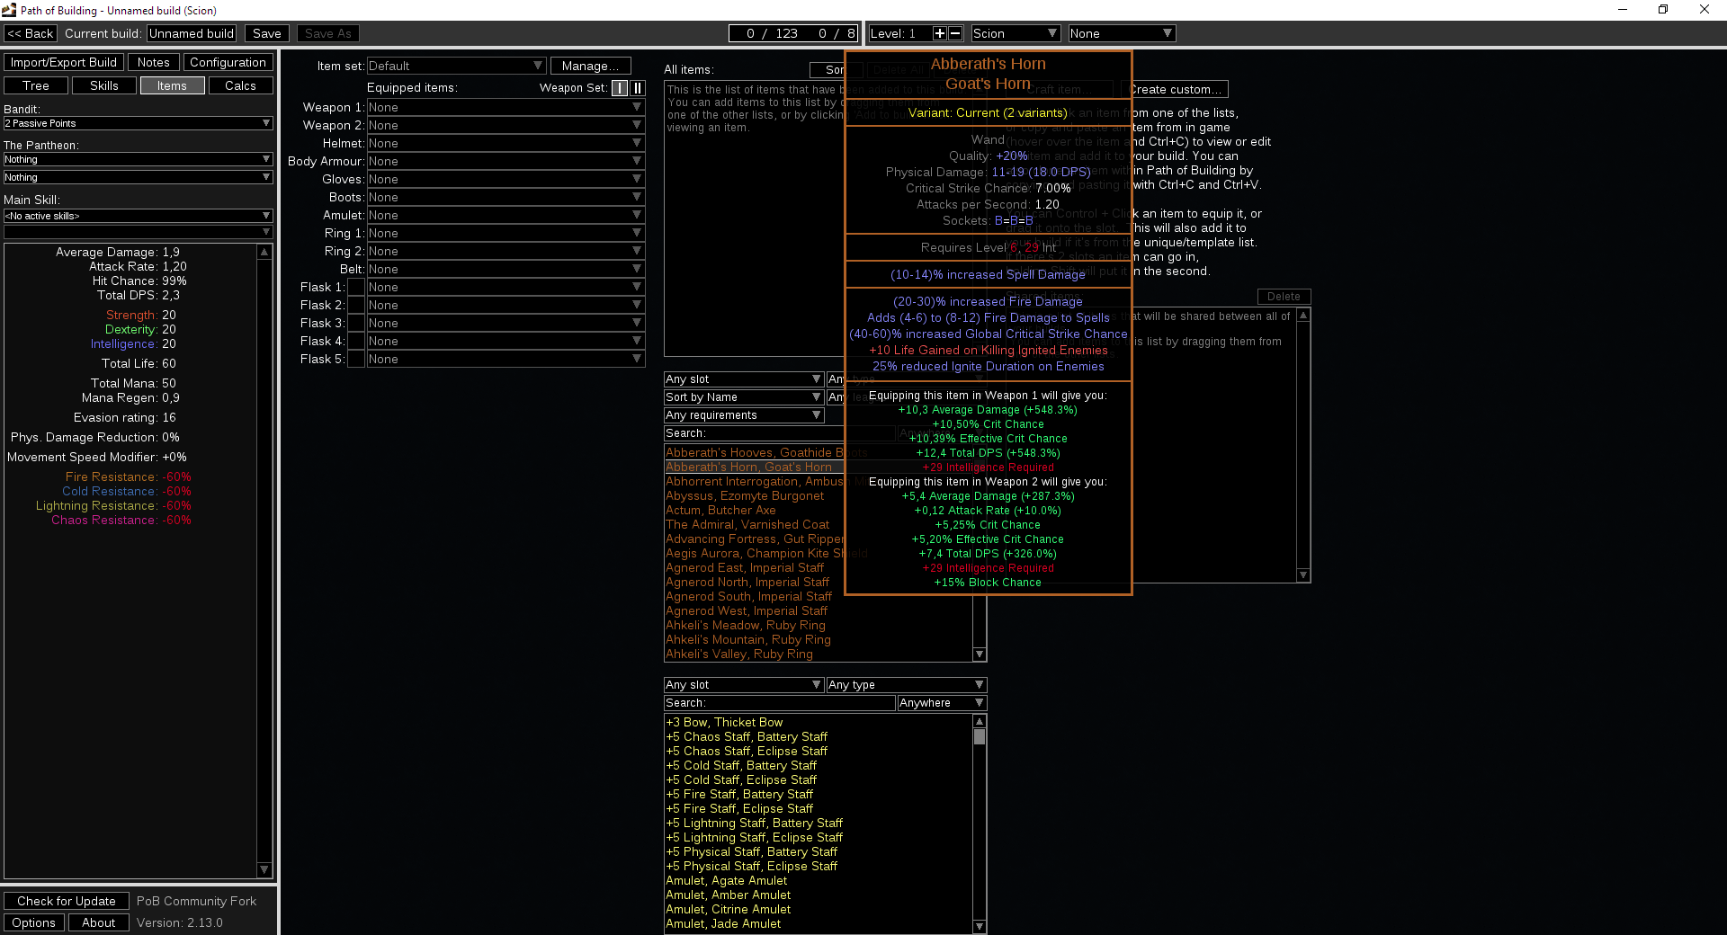Increase character level with the plus button
Viewport: 1727px width, 935px height.
(939, 33)
